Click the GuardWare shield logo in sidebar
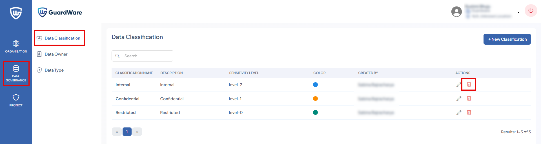Screen dimensions: 541x144 (x=16, y=13)
